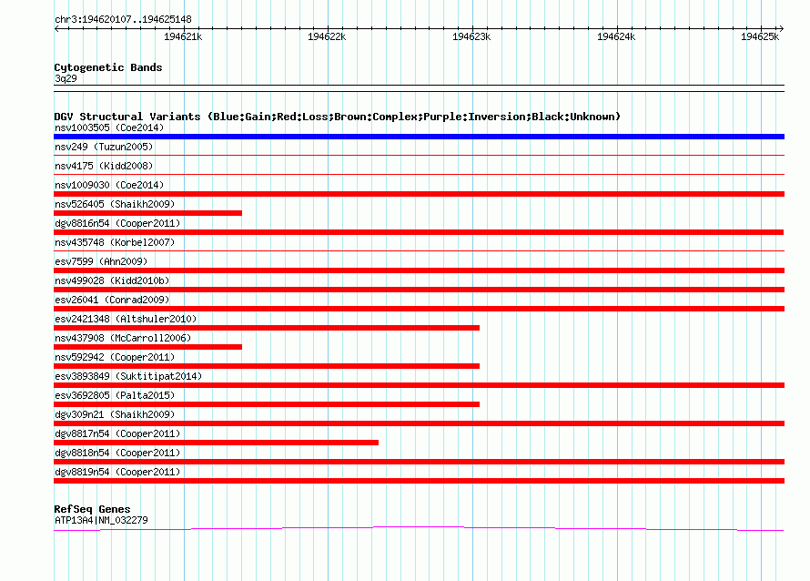810x581 pixels.
Task: Select the DGV Structural Variants track title
Action: (x=338, y=117)
